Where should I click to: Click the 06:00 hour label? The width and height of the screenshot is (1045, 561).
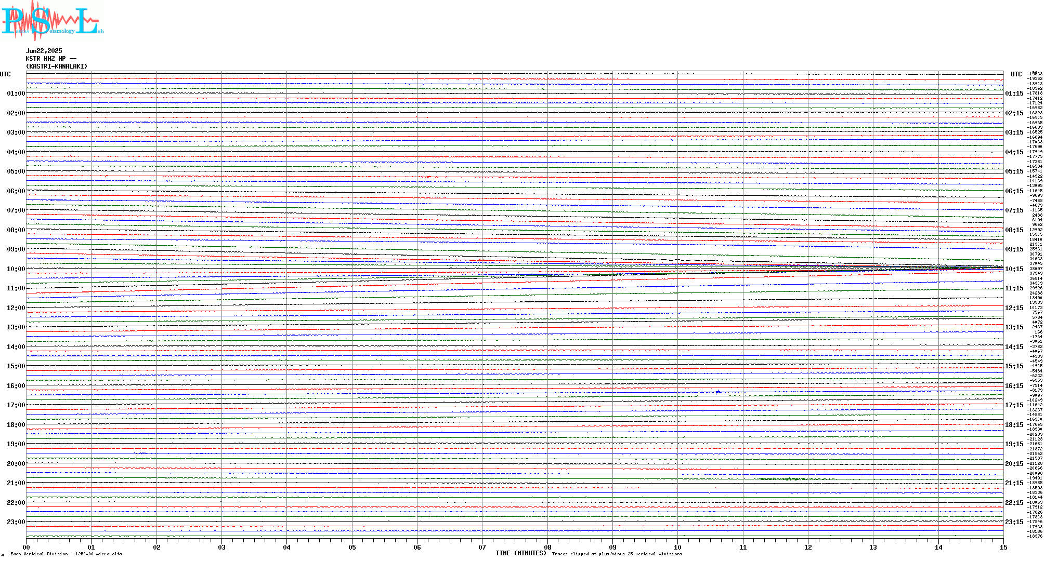[16, 191]
